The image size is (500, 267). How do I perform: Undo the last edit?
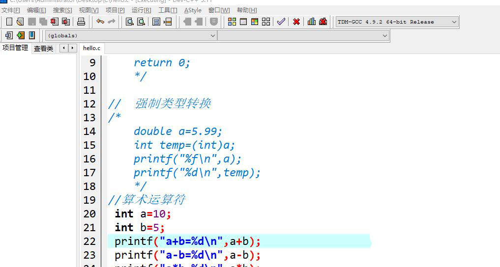click(x=100, y=22)
